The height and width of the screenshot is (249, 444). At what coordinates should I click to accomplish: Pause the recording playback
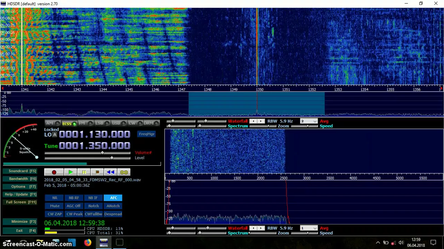point(84,172)
